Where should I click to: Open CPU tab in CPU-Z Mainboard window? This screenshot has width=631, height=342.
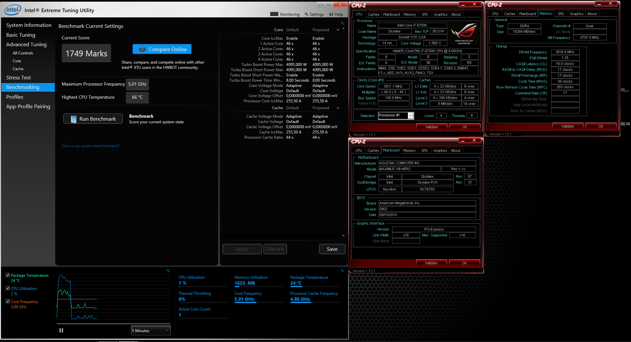tap(359, 151)
